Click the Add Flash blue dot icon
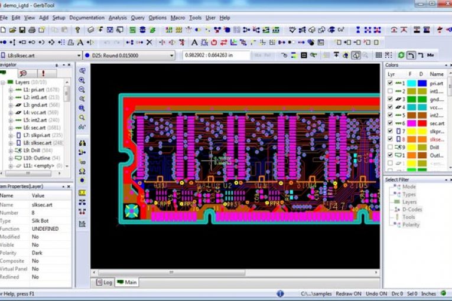This screenshot has height=301, width=452. tap(4, 42)
